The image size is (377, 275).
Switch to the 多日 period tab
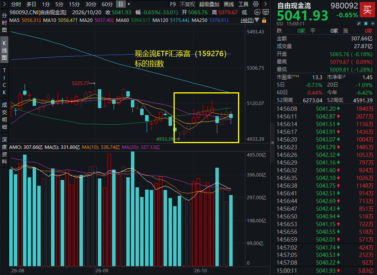coord(31,4)
